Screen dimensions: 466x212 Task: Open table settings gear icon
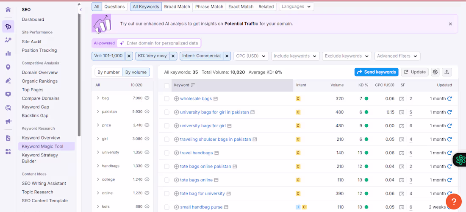pyautogui.click(x=435, y=72)
